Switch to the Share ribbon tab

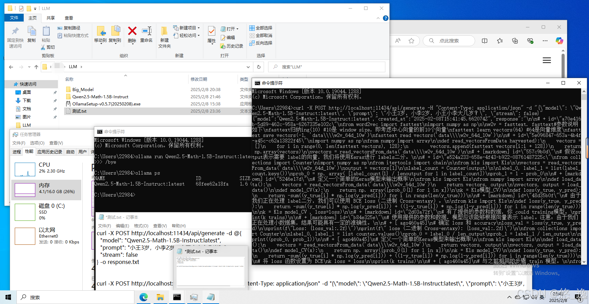[51, 18]
